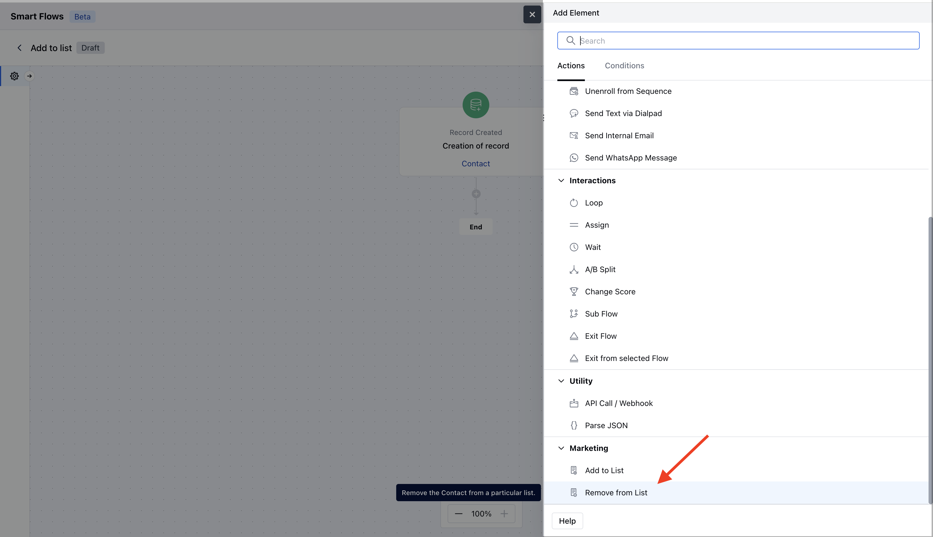Select the Loop interaction icon

click(x=574, y=202)
